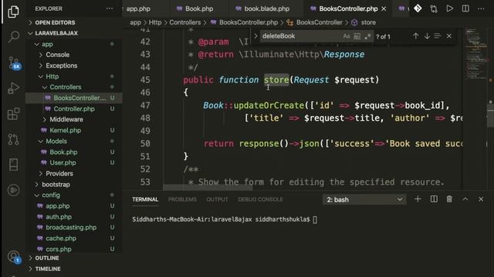
Task: Toggle Match Whole Word in find widget
Action: (x=357, y=36)
